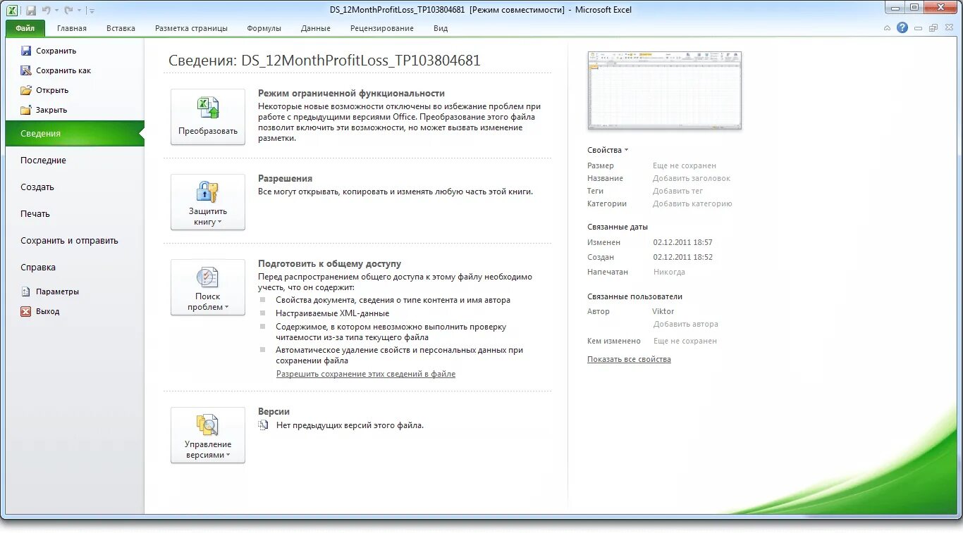Screen dimensions: 963x533
Task: Click the workbook close X icon in ribbon
Action: coord(948,28)
